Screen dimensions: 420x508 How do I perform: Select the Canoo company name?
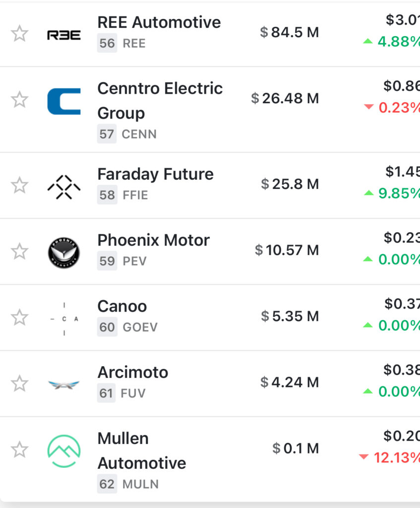click(122, 306)
